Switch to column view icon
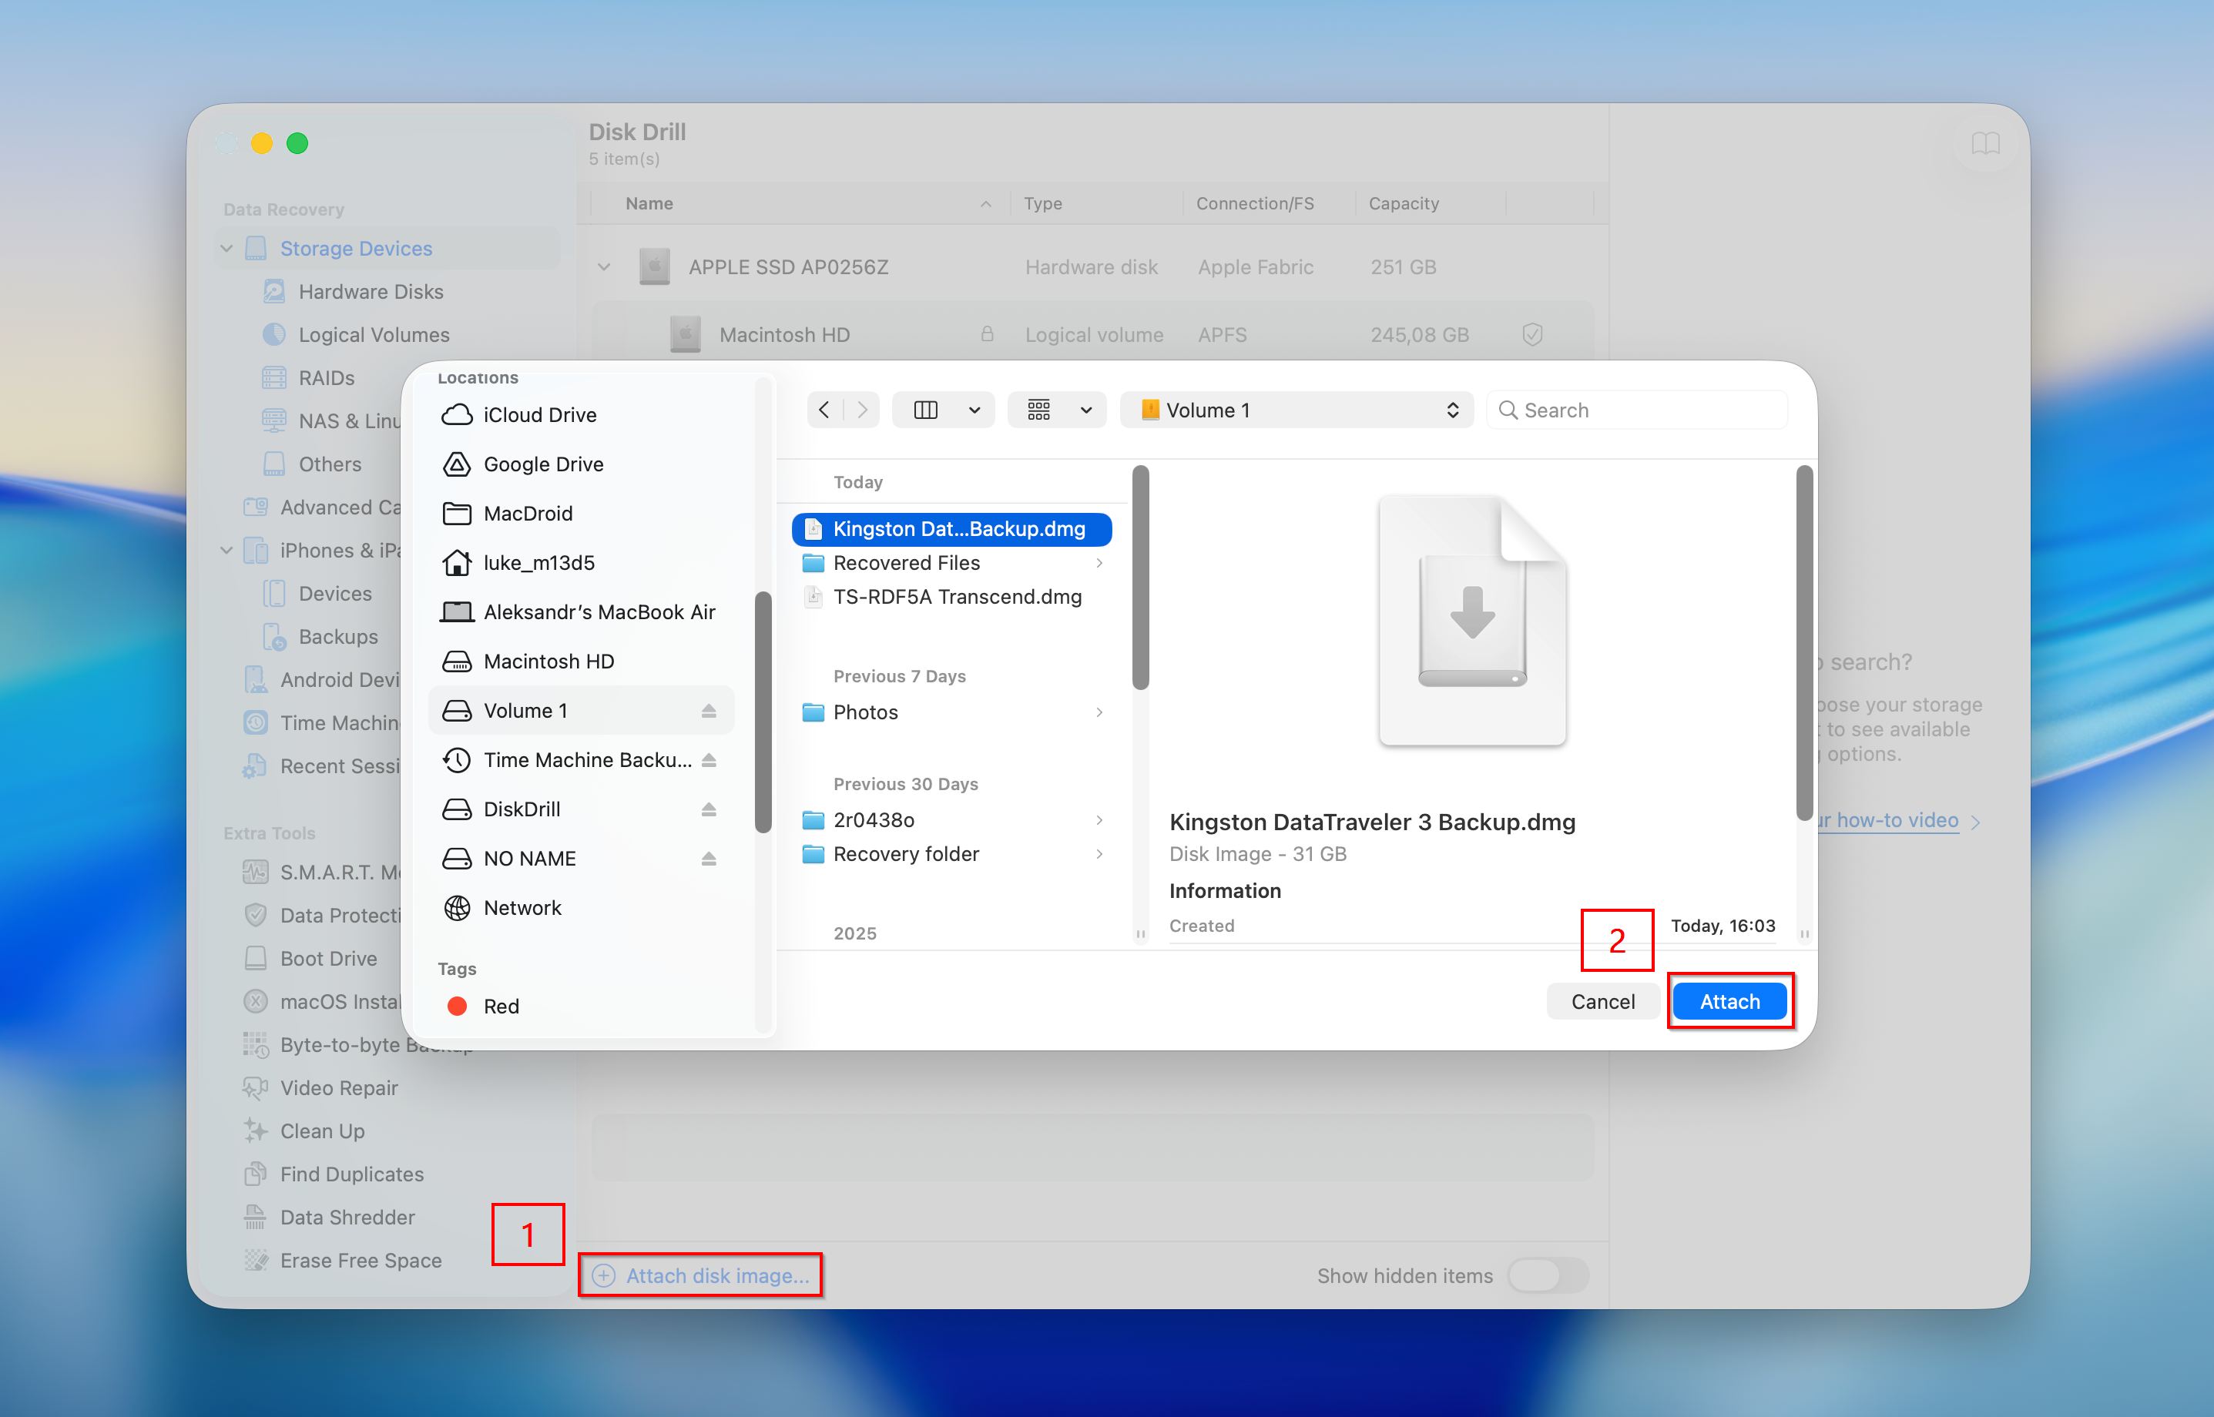The width and height of the screenshot is (2214, 1417). pyautogui.click(x=926, y=410)
